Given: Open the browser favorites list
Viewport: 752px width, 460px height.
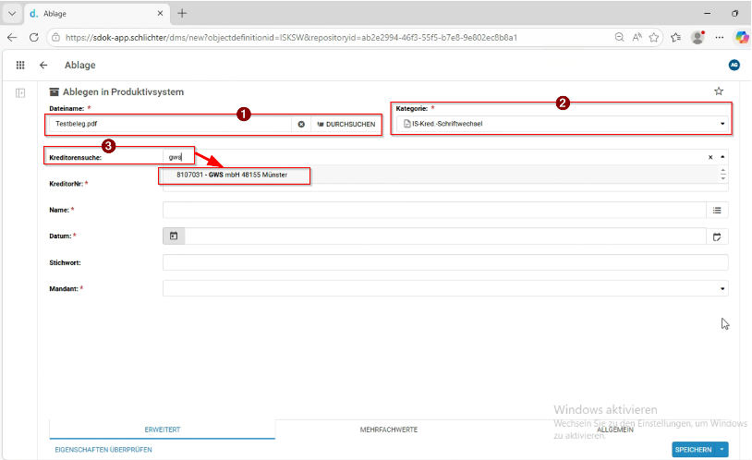Looking at the screenshot, I should coord(675,38).
